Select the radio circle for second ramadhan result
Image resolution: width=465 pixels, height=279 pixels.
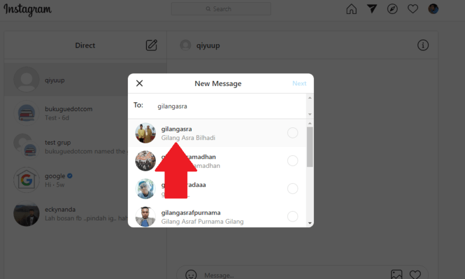pyautogui.click(x=293, y=160)
